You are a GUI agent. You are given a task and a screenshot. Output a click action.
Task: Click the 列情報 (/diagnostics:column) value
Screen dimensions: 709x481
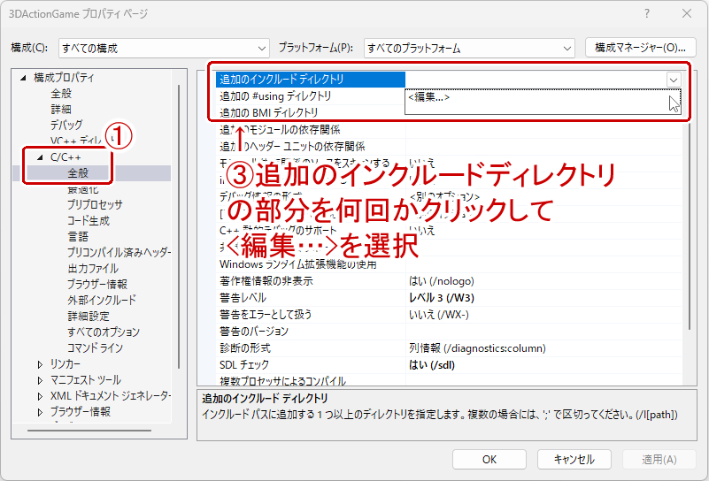(x=477, y=348)
